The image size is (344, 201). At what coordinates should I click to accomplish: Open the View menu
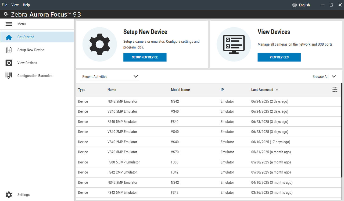15,5
